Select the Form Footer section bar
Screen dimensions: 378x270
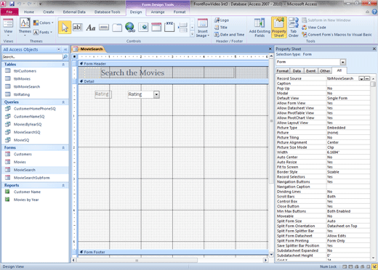click(x=173, y=252)
